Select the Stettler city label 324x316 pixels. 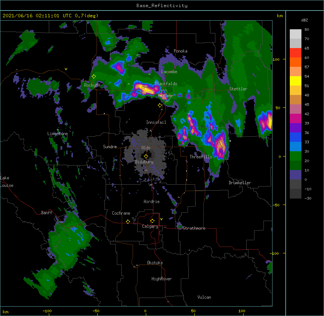(x=238, y=89)
